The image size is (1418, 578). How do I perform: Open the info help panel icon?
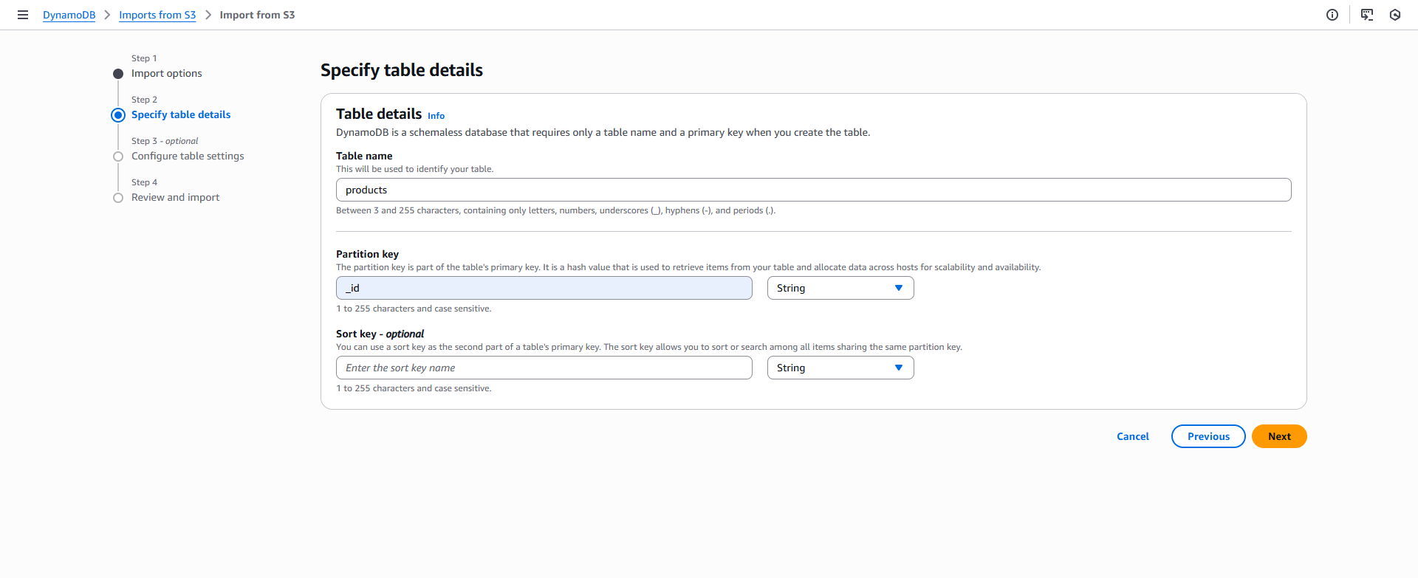[1332, 15]
